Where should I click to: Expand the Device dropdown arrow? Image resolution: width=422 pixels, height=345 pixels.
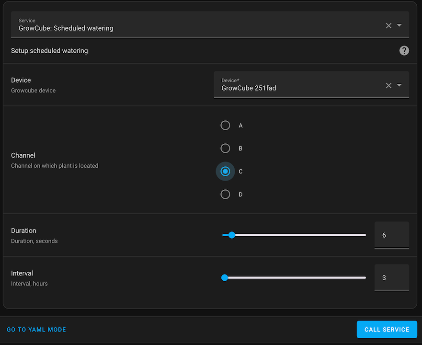pyautogui.click(x=399, y=85)
